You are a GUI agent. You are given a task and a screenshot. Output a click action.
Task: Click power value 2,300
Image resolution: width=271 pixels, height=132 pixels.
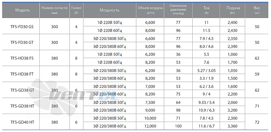(233, 118)
